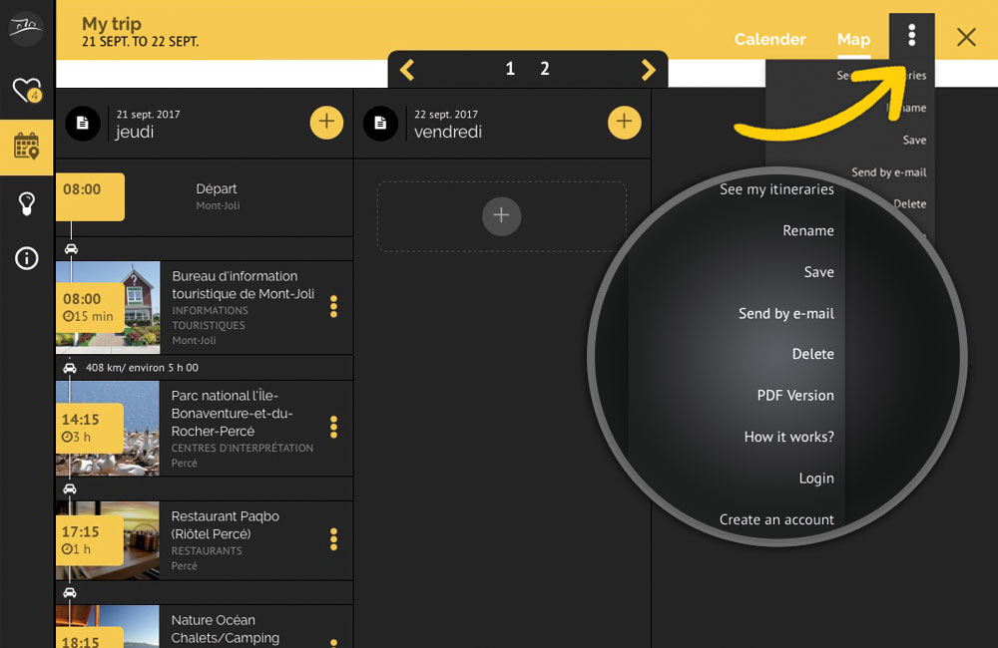Viewport: 998px width, 648px height.
Task: Click the car icon beside 408 km
Action: coord(70,368)
